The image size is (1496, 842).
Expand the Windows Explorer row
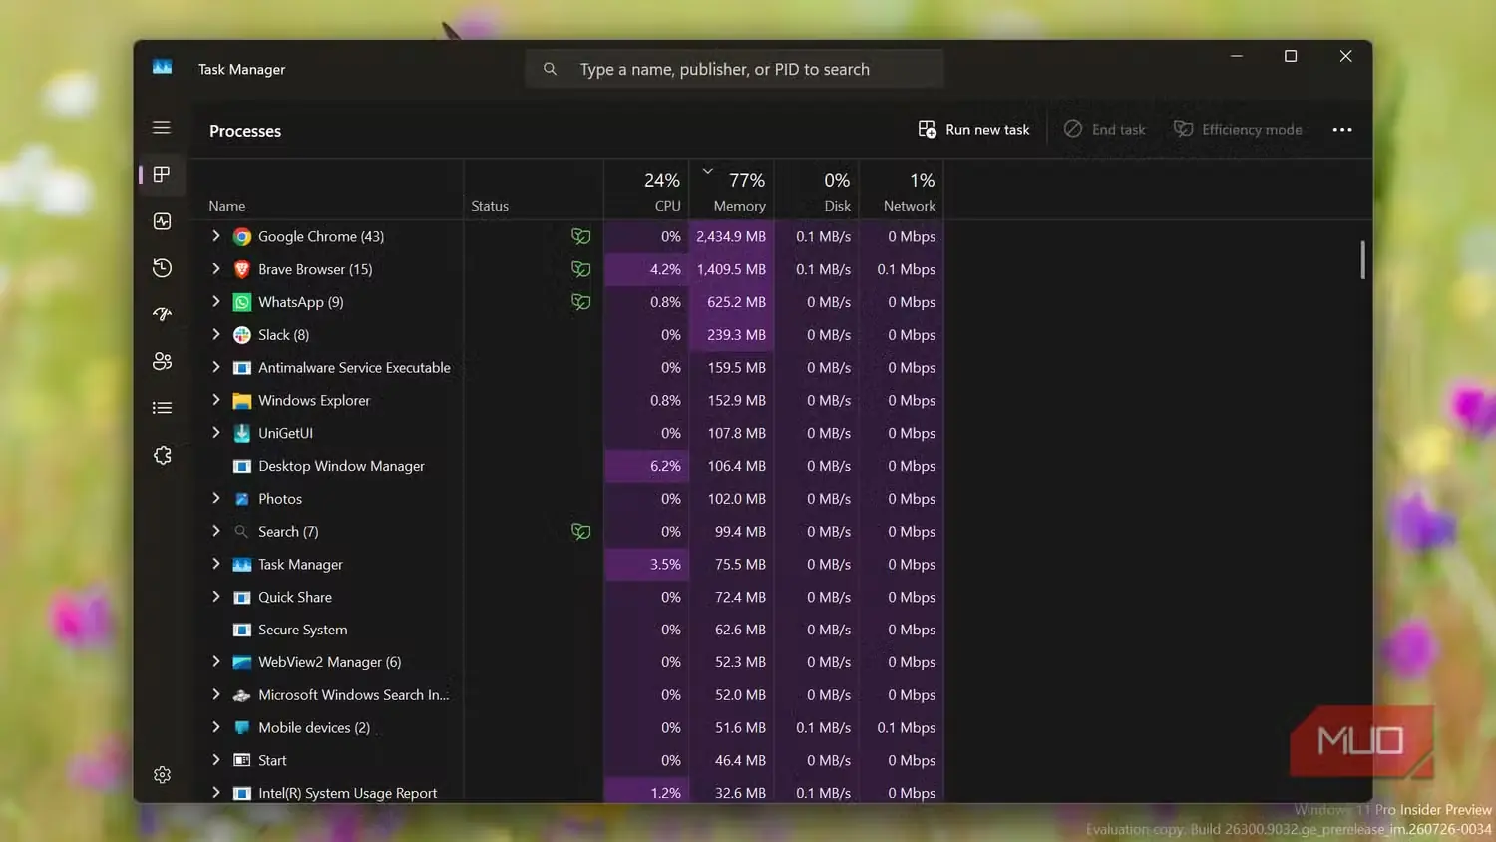[x=215, y=400]
